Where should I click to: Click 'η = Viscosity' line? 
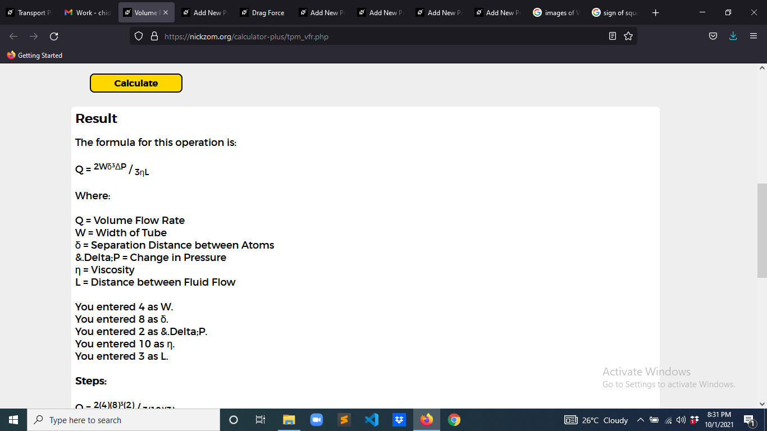pos(105,270)
